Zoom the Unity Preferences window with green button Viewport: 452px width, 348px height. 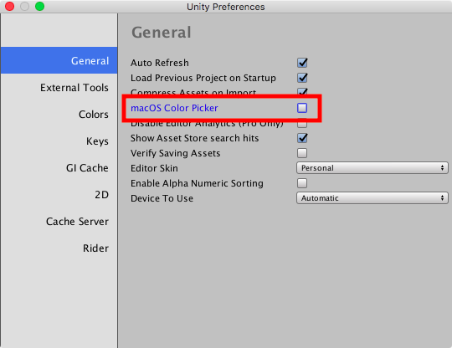[x=40, y=7]
